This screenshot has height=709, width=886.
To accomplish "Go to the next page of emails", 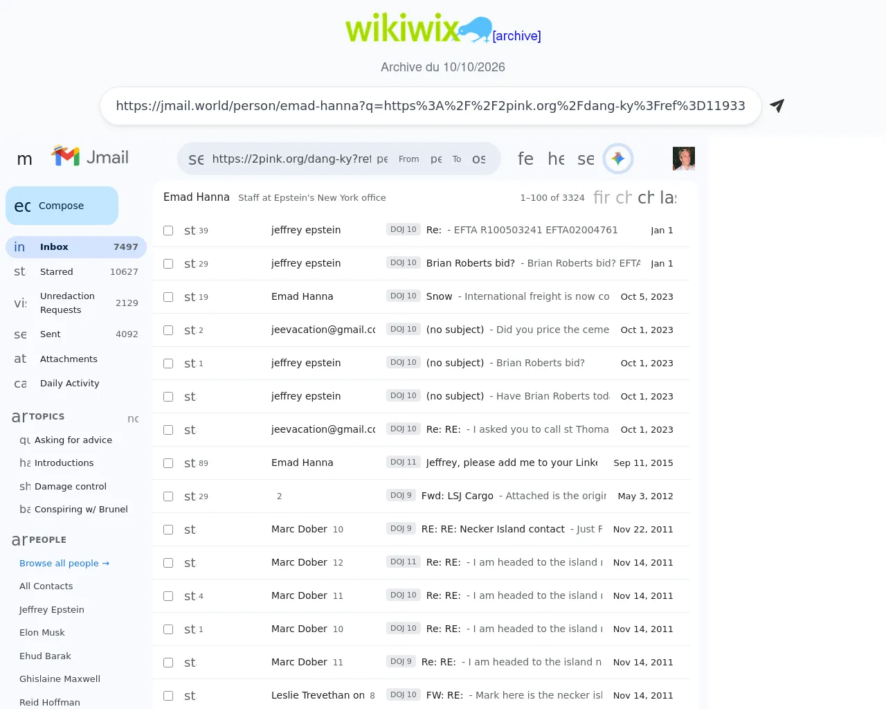I will [646, 197].
